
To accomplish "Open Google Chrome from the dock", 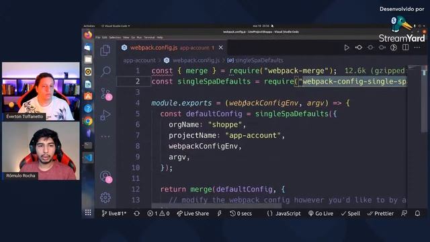I will (x=88, y=121).
